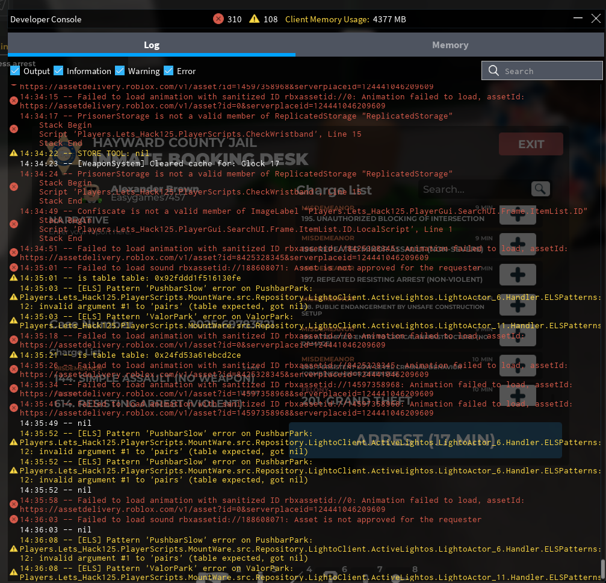Screen dimensions: 606x583
Task: Turn off the Error filter checkbox
Action: (169, 71)
